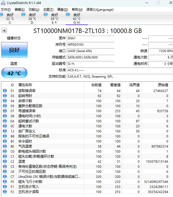Click the 驱动器号 field G: H:
173x197 pixels.
click(x=90, y=64)
